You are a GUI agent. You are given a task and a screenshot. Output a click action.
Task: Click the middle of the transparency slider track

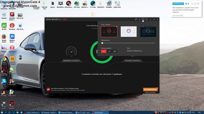point(128,43)
